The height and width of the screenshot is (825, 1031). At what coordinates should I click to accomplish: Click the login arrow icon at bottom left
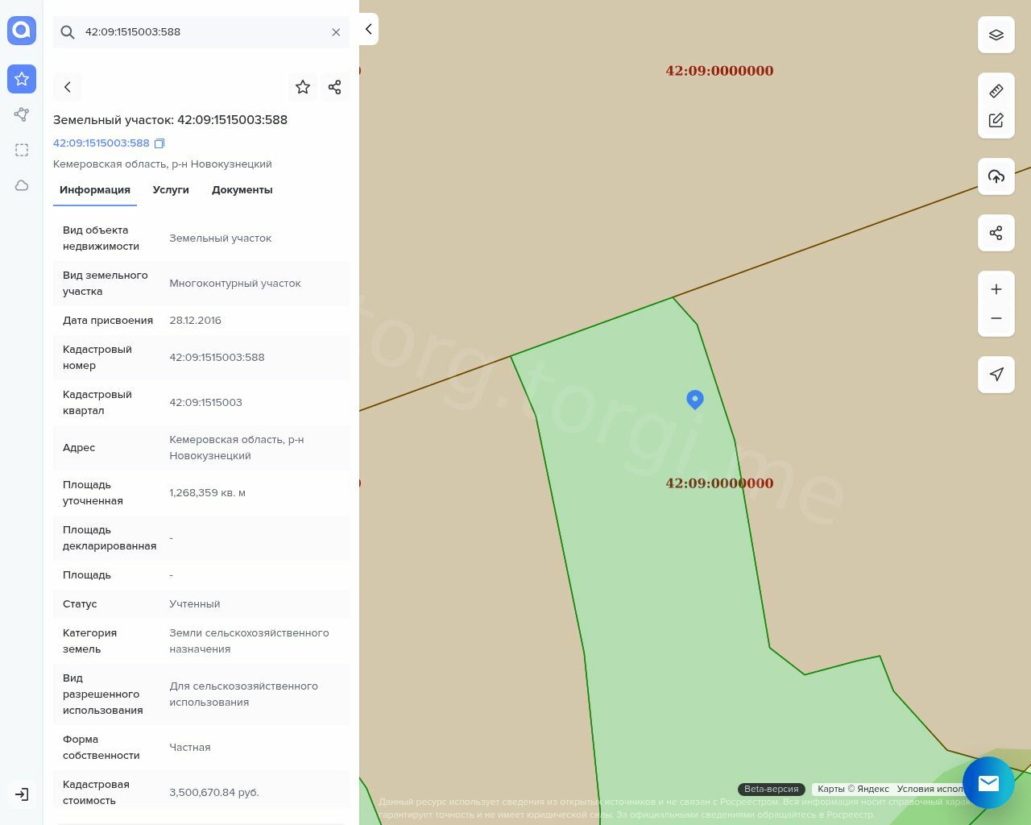pos(22,794)
